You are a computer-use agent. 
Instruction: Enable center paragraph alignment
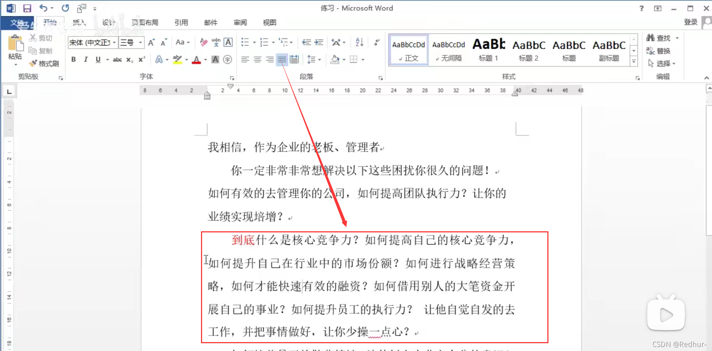257,60
